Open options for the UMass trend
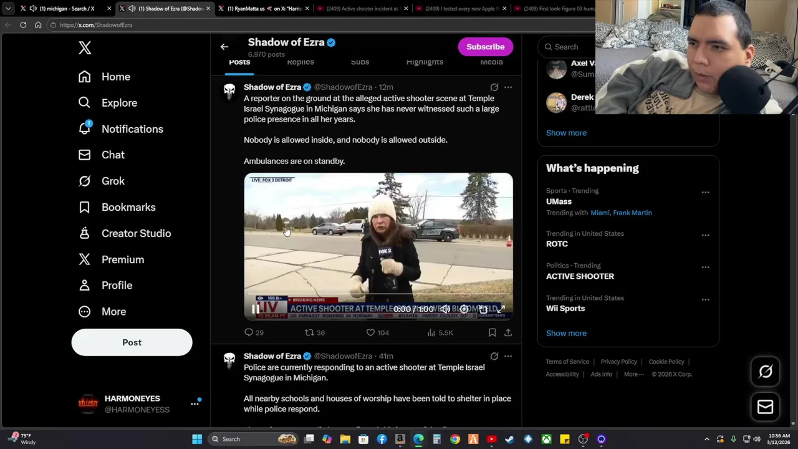 705,193
